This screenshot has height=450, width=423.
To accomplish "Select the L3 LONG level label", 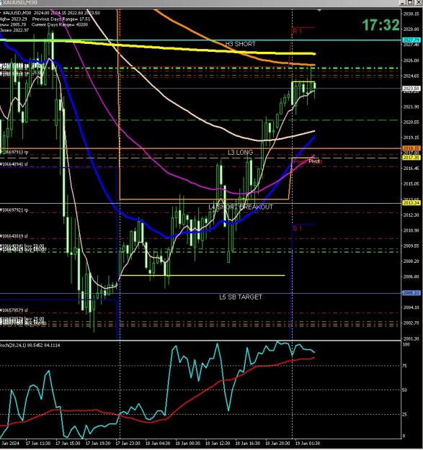I will pyautogui.click(x=241, y=153).
